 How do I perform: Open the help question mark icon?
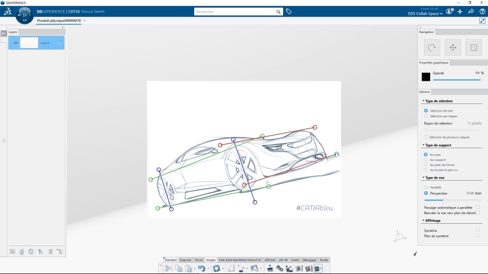tap(482, 12)
